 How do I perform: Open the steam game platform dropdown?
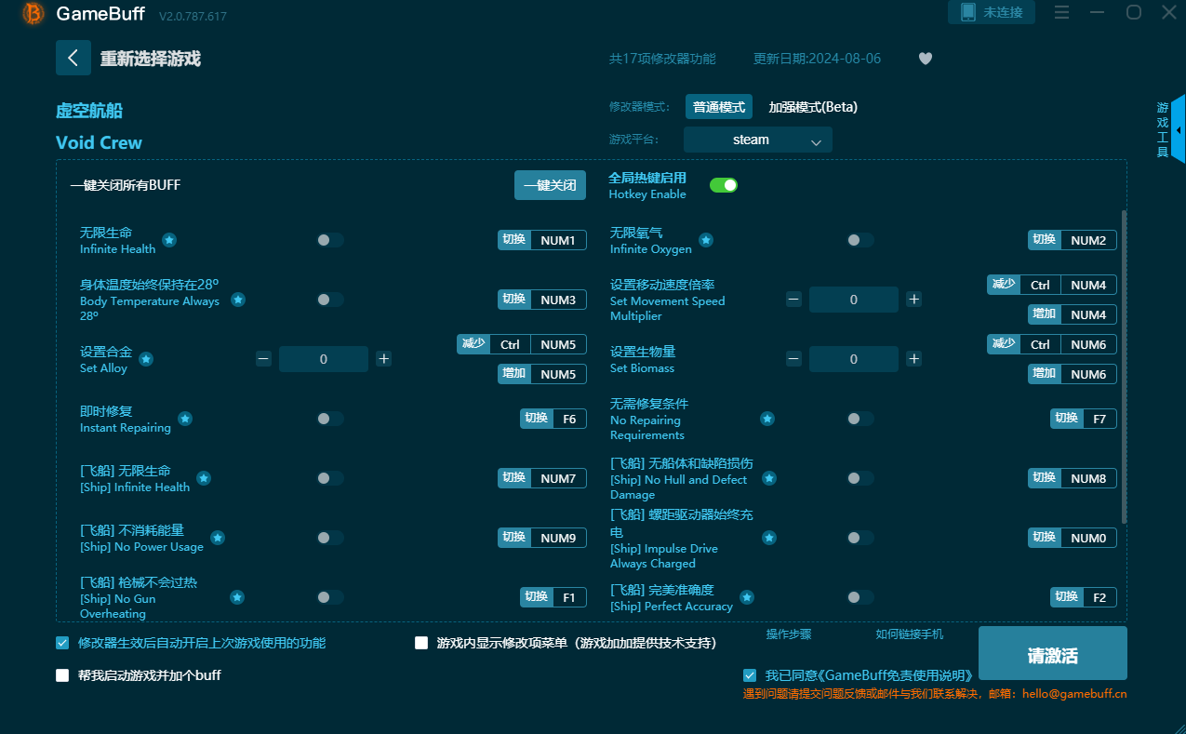point(758,140)
